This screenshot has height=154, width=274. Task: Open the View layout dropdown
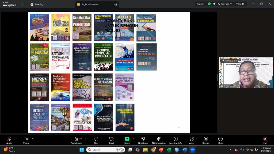coord(240,4)
